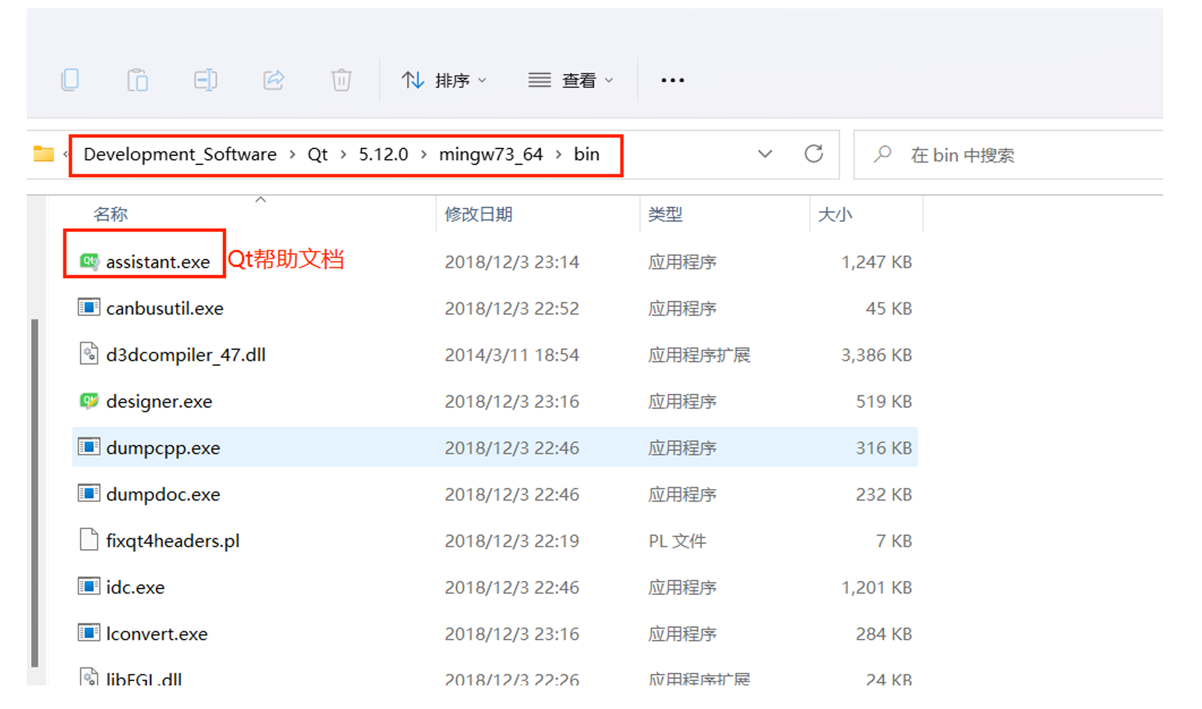Screen dimensions: 1202x709
Task: Select the fixqt4headers.pl file name
Action: point(173,541)
